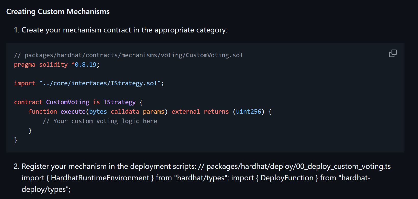This screenshot has width=418, height=199.
Task: Click the 'Create your mechanism contract' step text
Action: pyautogui.click(x=124, y=30)
